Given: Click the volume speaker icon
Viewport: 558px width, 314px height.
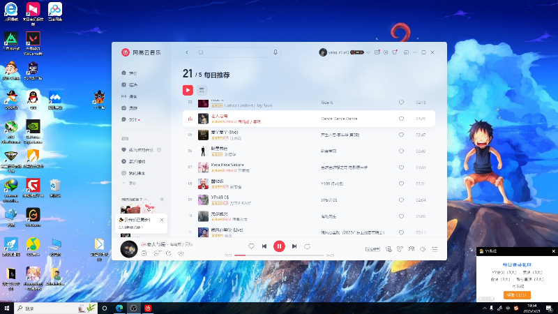Looking at the screenshot, I should [423, 249].
